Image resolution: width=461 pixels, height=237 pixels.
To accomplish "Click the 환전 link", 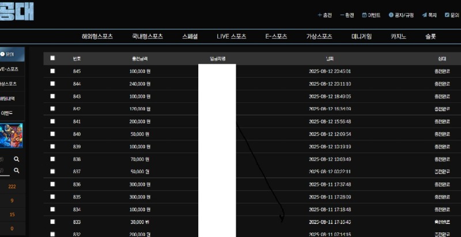I will click(x=350, y=16).
